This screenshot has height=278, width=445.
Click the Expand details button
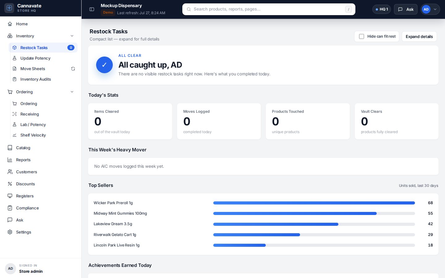(419, 36)
